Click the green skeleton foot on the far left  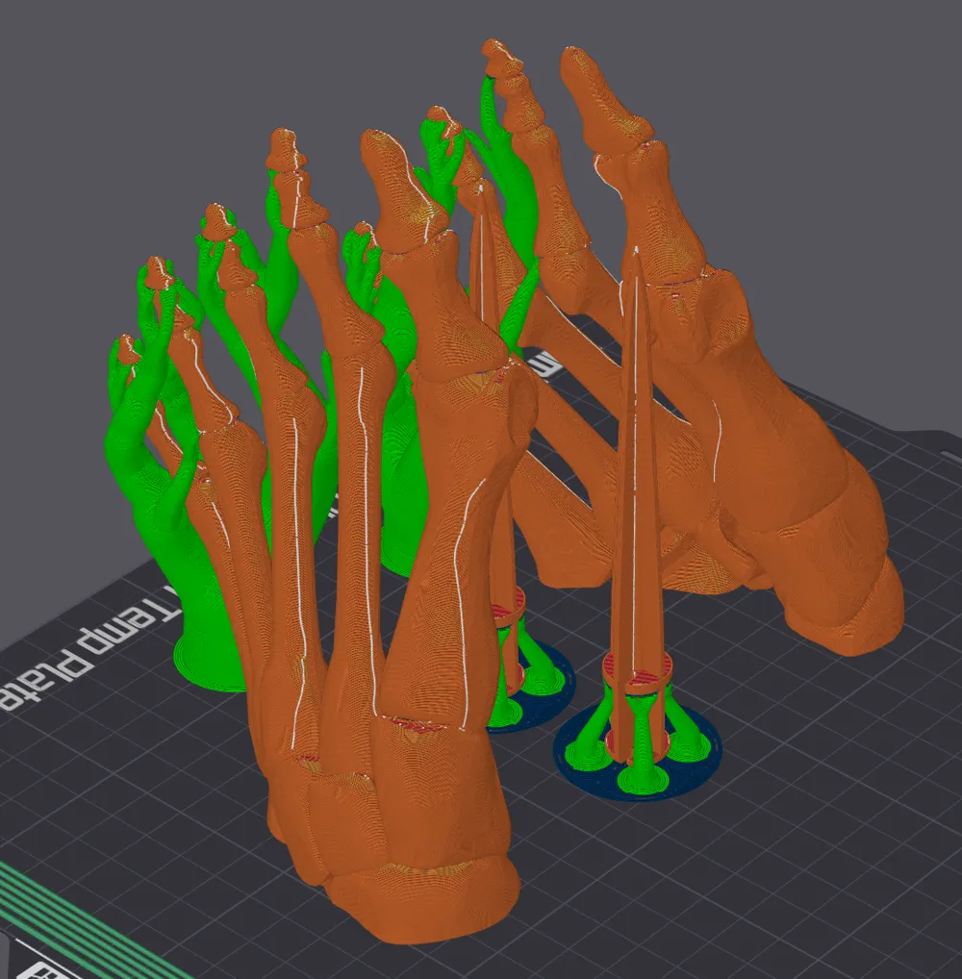click(159, 462)
